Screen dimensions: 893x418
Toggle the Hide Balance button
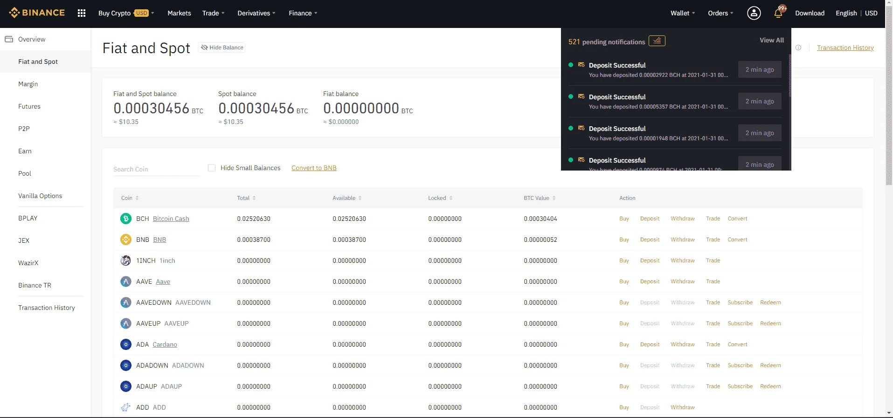(222, 48)
